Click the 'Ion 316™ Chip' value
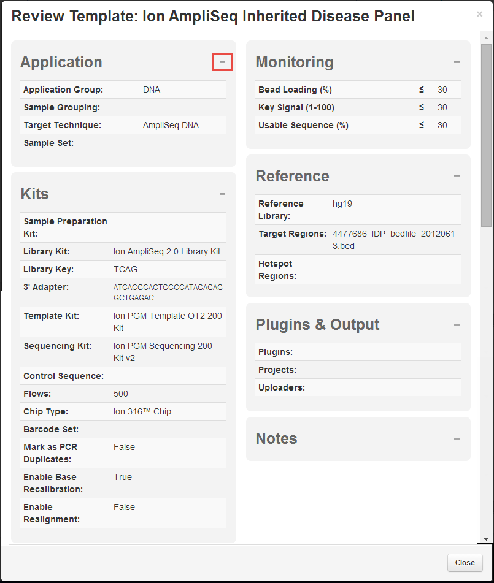494x583 pixels. 142,411
